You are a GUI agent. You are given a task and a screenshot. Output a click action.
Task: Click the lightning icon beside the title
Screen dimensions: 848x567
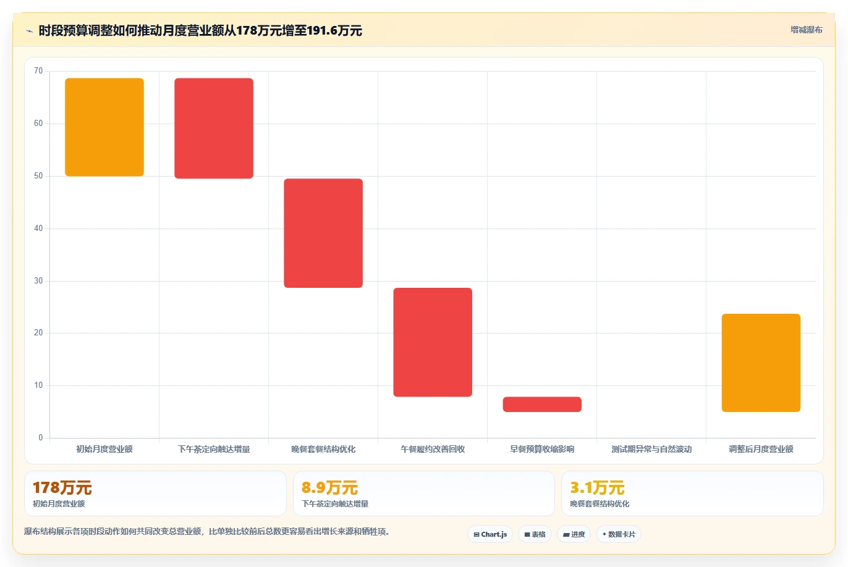(x=29, y=31)
